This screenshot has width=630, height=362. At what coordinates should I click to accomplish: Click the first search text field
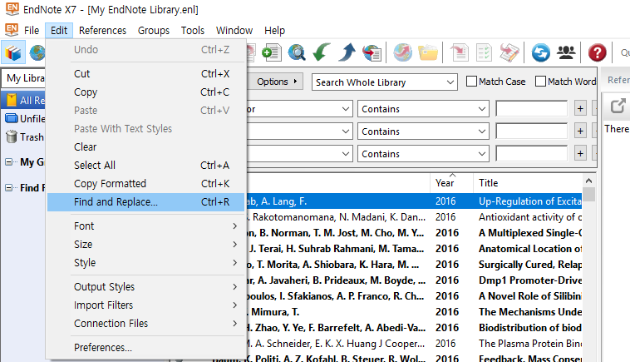click(x=532, y=109)
